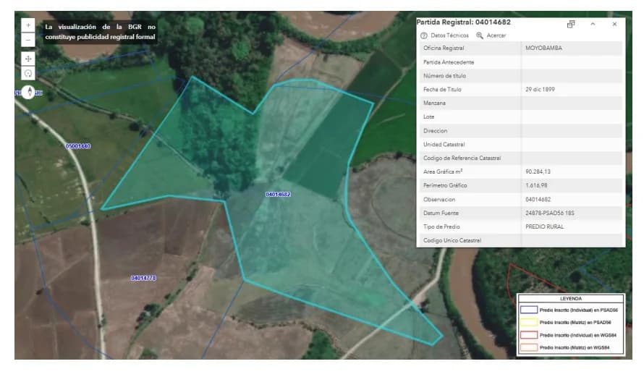Click the datum value 24878-PSAD56 18S
Viewport: 644px width, 377px height.
[549, 213]
